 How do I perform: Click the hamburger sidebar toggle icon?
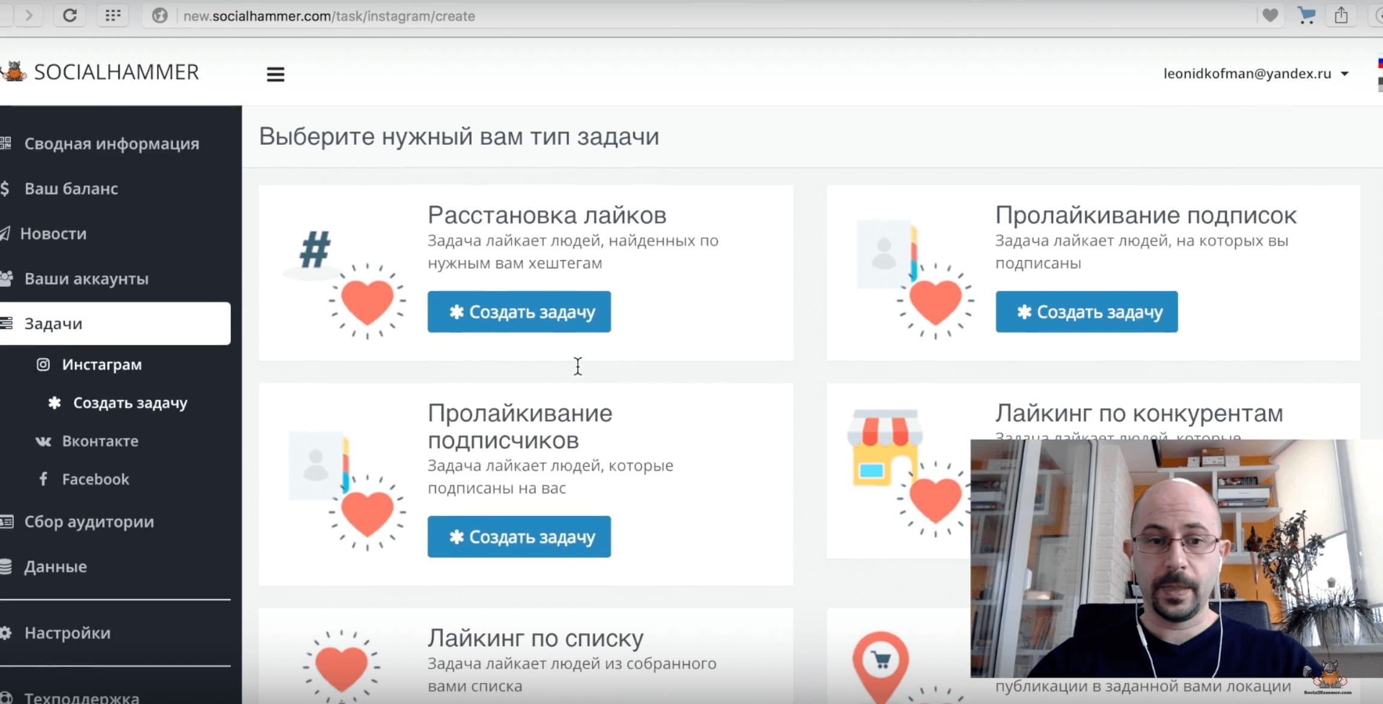click(x=275, y=74)
